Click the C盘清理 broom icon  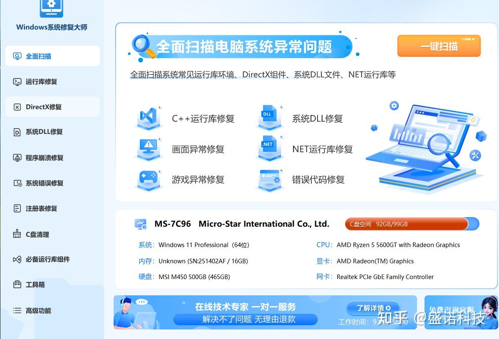click(17, 234)
